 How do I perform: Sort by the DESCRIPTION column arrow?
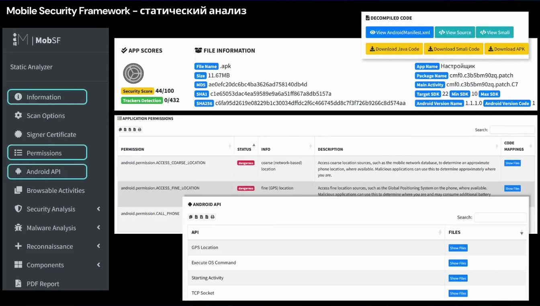[497, 146]
